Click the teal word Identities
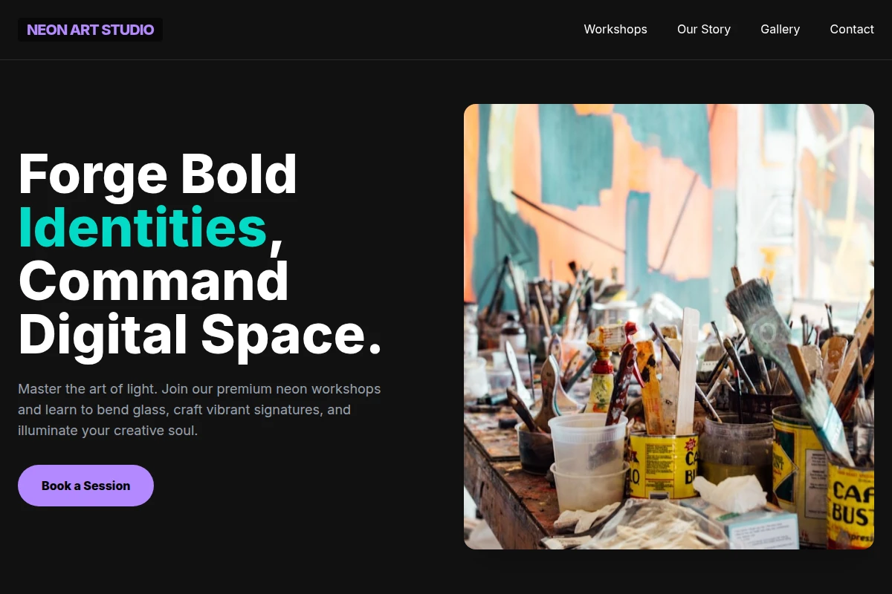The image size is (892, 594). pyautogui.click(x=143, y=227)
